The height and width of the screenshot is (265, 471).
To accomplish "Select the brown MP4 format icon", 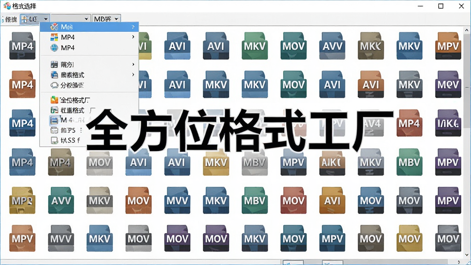I will (x=61, y=162).
